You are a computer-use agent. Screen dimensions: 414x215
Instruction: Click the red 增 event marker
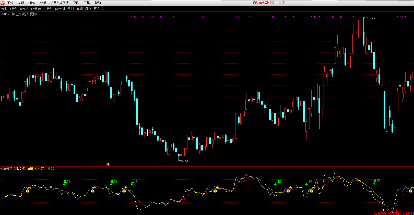coord(108,164)
